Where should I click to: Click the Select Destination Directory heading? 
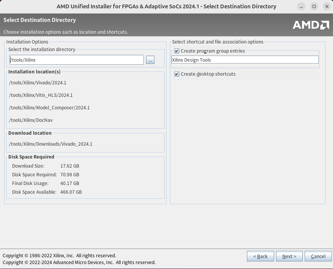(40, 20)
